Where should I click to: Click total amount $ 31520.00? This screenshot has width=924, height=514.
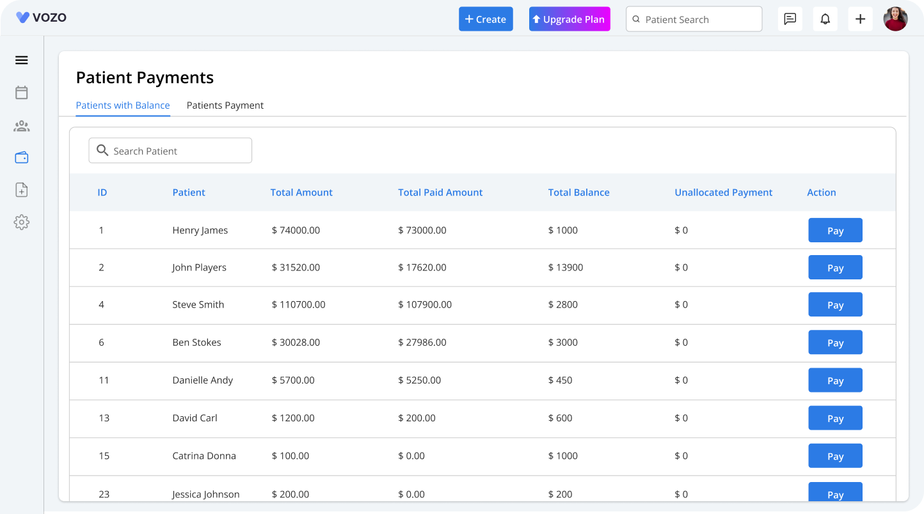tap(296, 267)
